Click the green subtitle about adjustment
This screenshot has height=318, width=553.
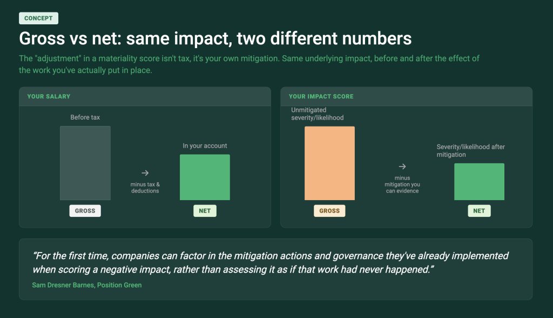tap(249, 64)
